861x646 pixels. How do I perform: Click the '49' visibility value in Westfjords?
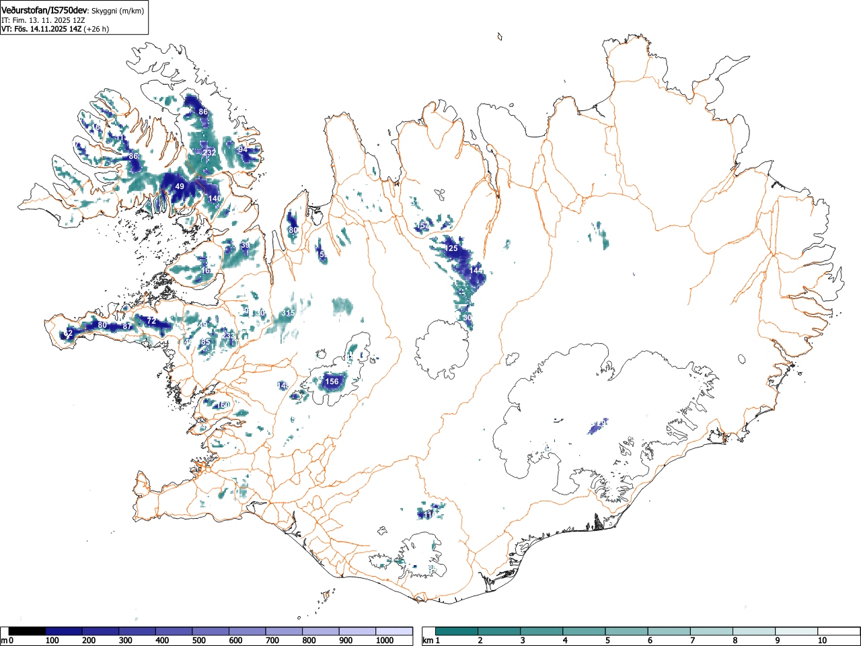[180, 186]
